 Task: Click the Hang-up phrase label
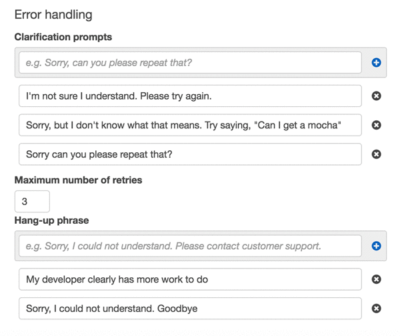pyautogui.click(x=51, y=220)
